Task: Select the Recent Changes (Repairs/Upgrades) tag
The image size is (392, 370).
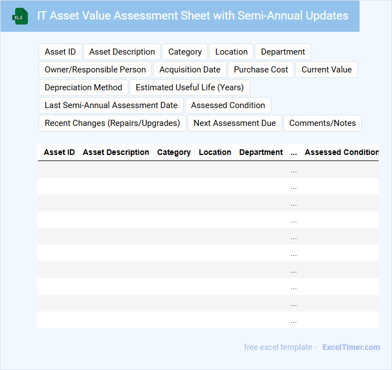Action: (112, 123)
